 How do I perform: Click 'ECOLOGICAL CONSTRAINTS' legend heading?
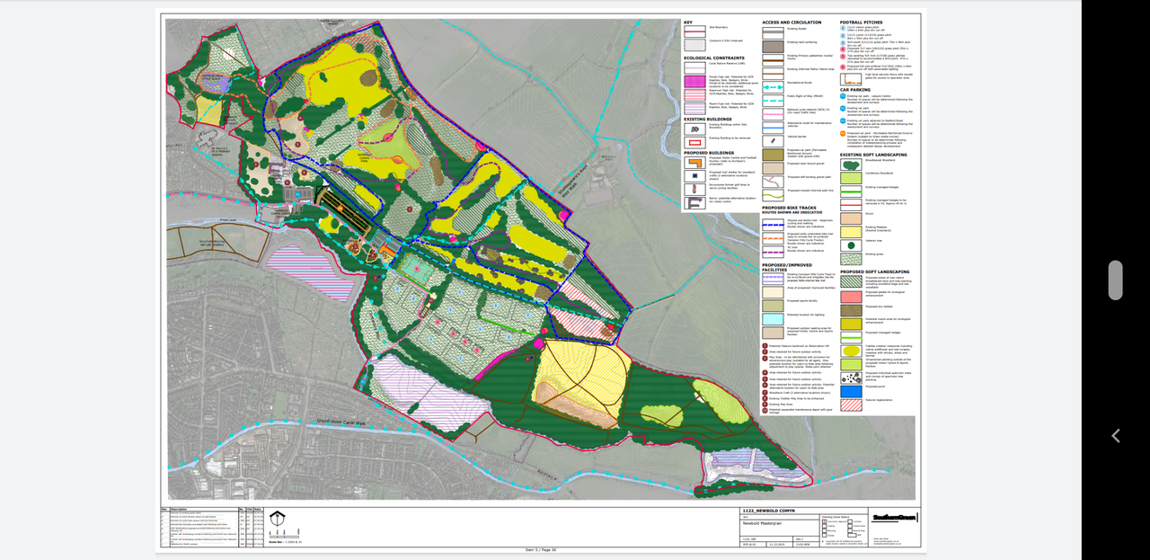click(712, 58)
